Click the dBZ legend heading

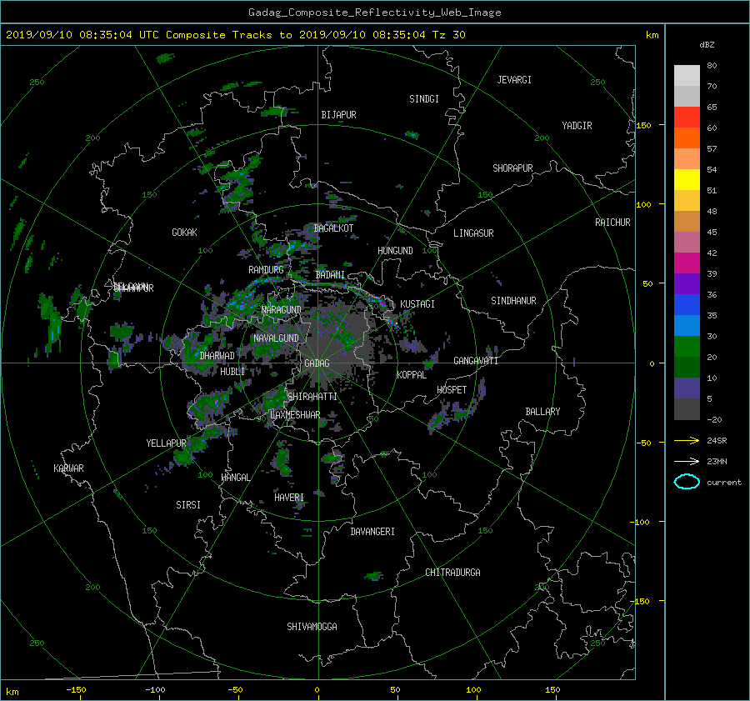(x=707, y=45)
